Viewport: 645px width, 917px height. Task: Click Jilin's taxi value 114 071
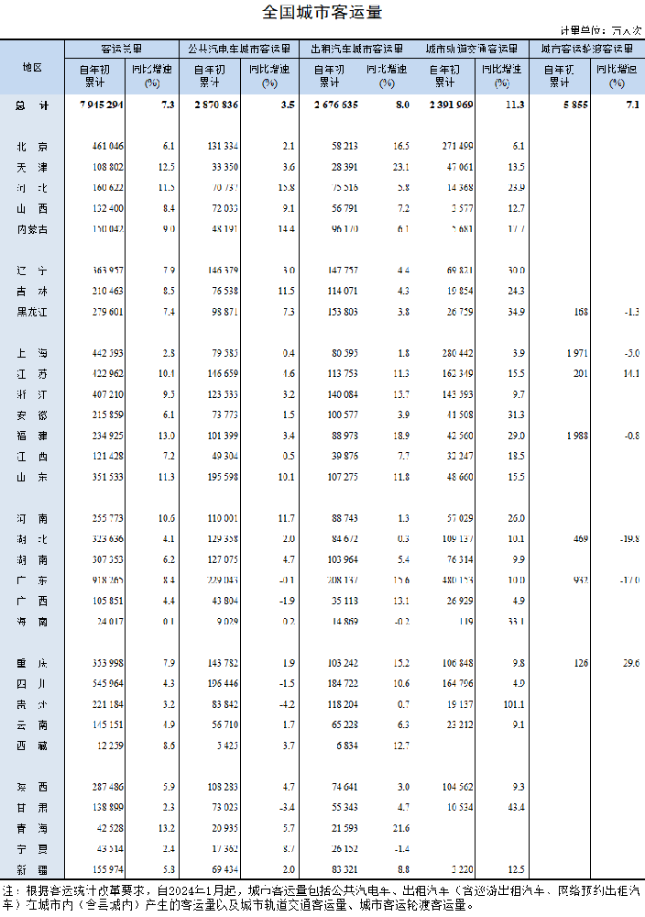tap(343, 291)
